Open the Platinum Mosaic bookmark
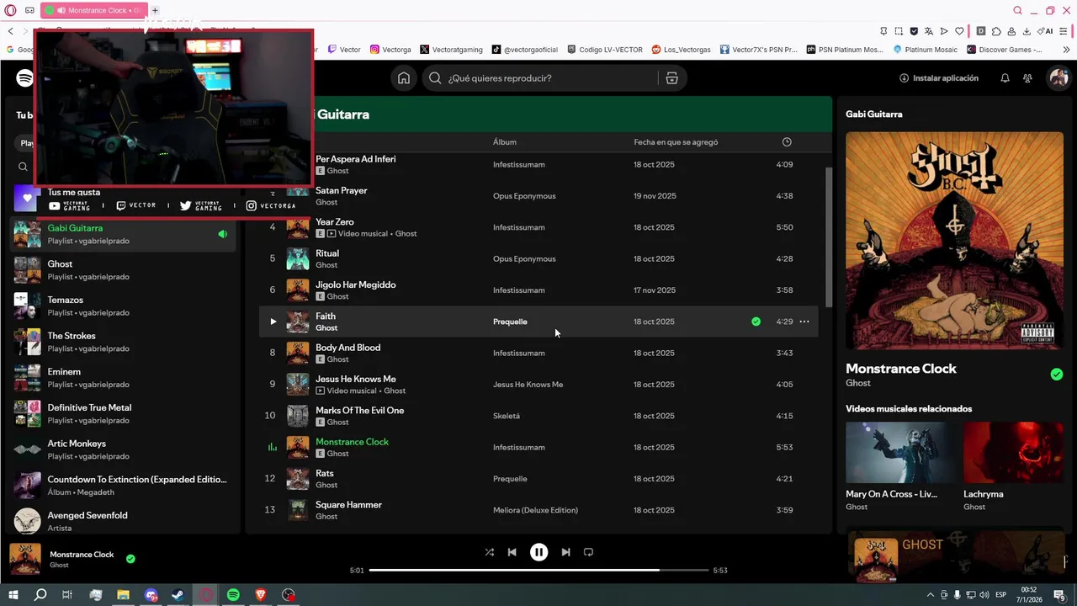Image resolution: width=1077 pixels, height=606 pixels. (926, 50)
